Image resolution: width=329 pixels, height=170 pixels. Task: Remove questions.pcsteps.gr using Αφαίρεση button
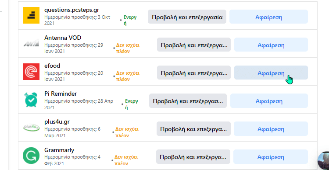pyautogui.click(x=268, y=17)
